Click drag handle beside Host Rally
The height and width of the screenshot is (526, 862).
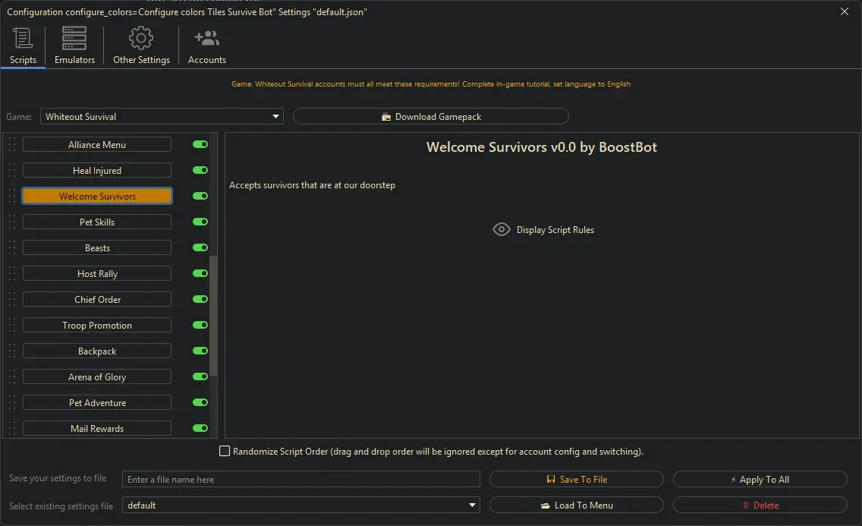tap(12, 274)
